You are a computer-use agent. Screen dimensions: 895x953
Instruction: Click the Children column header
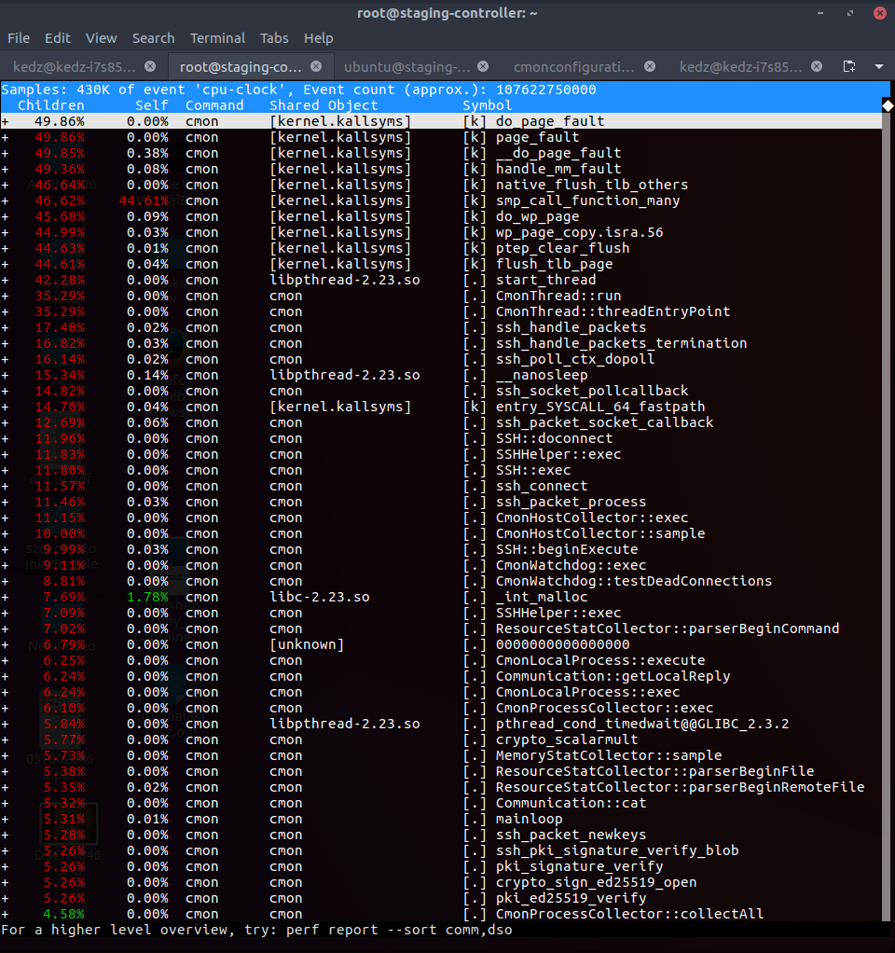tap(51, 105)
